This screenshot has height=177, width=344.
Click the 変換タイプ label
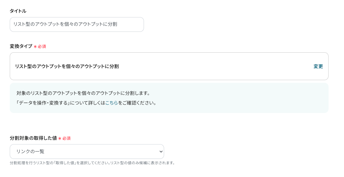(x=21, y=46)
